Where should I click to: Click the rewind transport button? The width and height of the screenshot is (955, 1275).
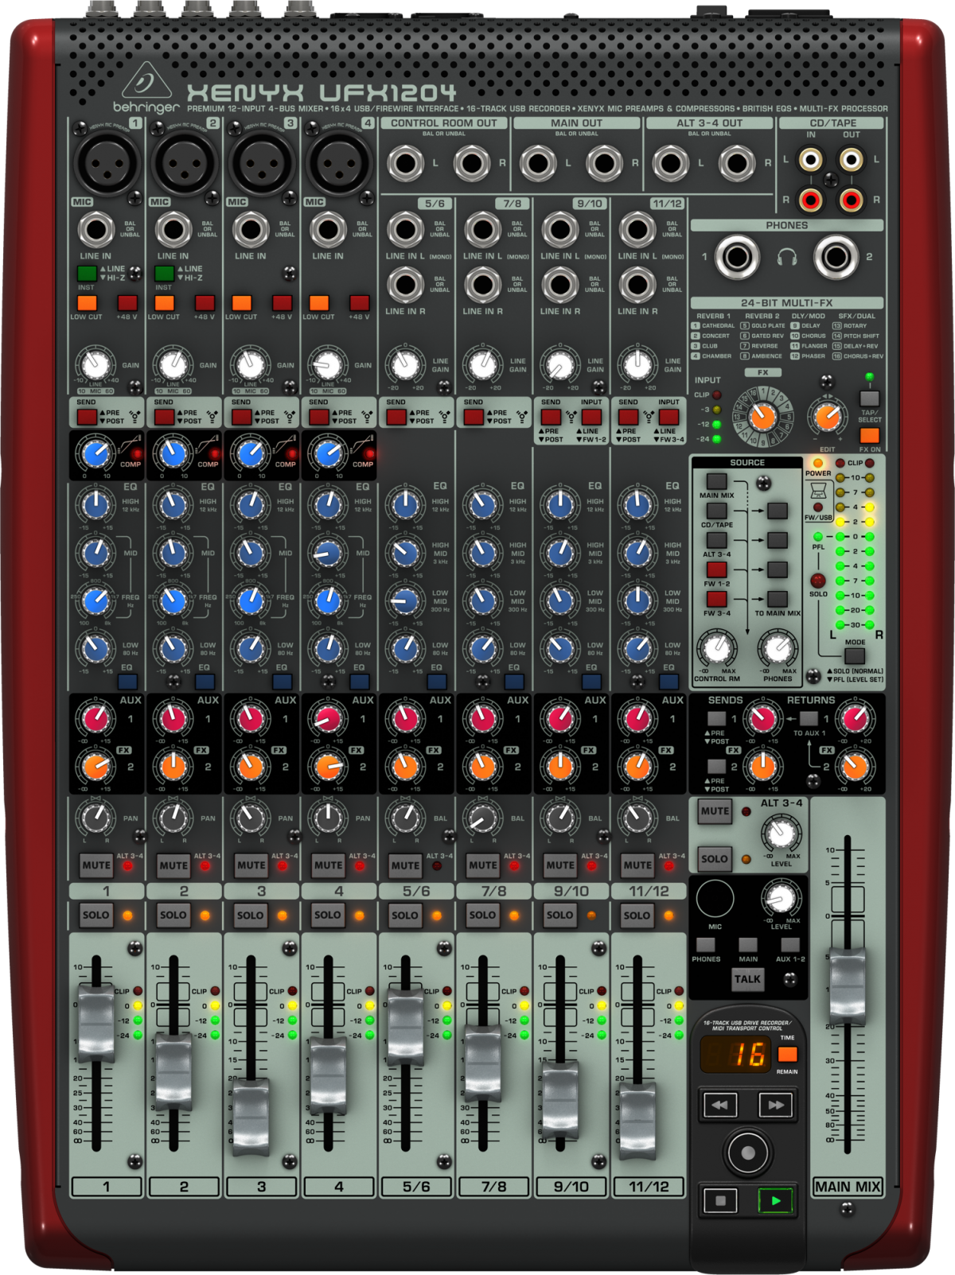[719, 1105]
